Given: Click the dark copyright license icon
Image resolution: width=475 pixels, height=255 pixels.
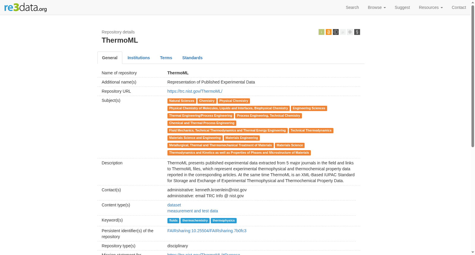Looking at the screenshot, I should pos(335,32).
